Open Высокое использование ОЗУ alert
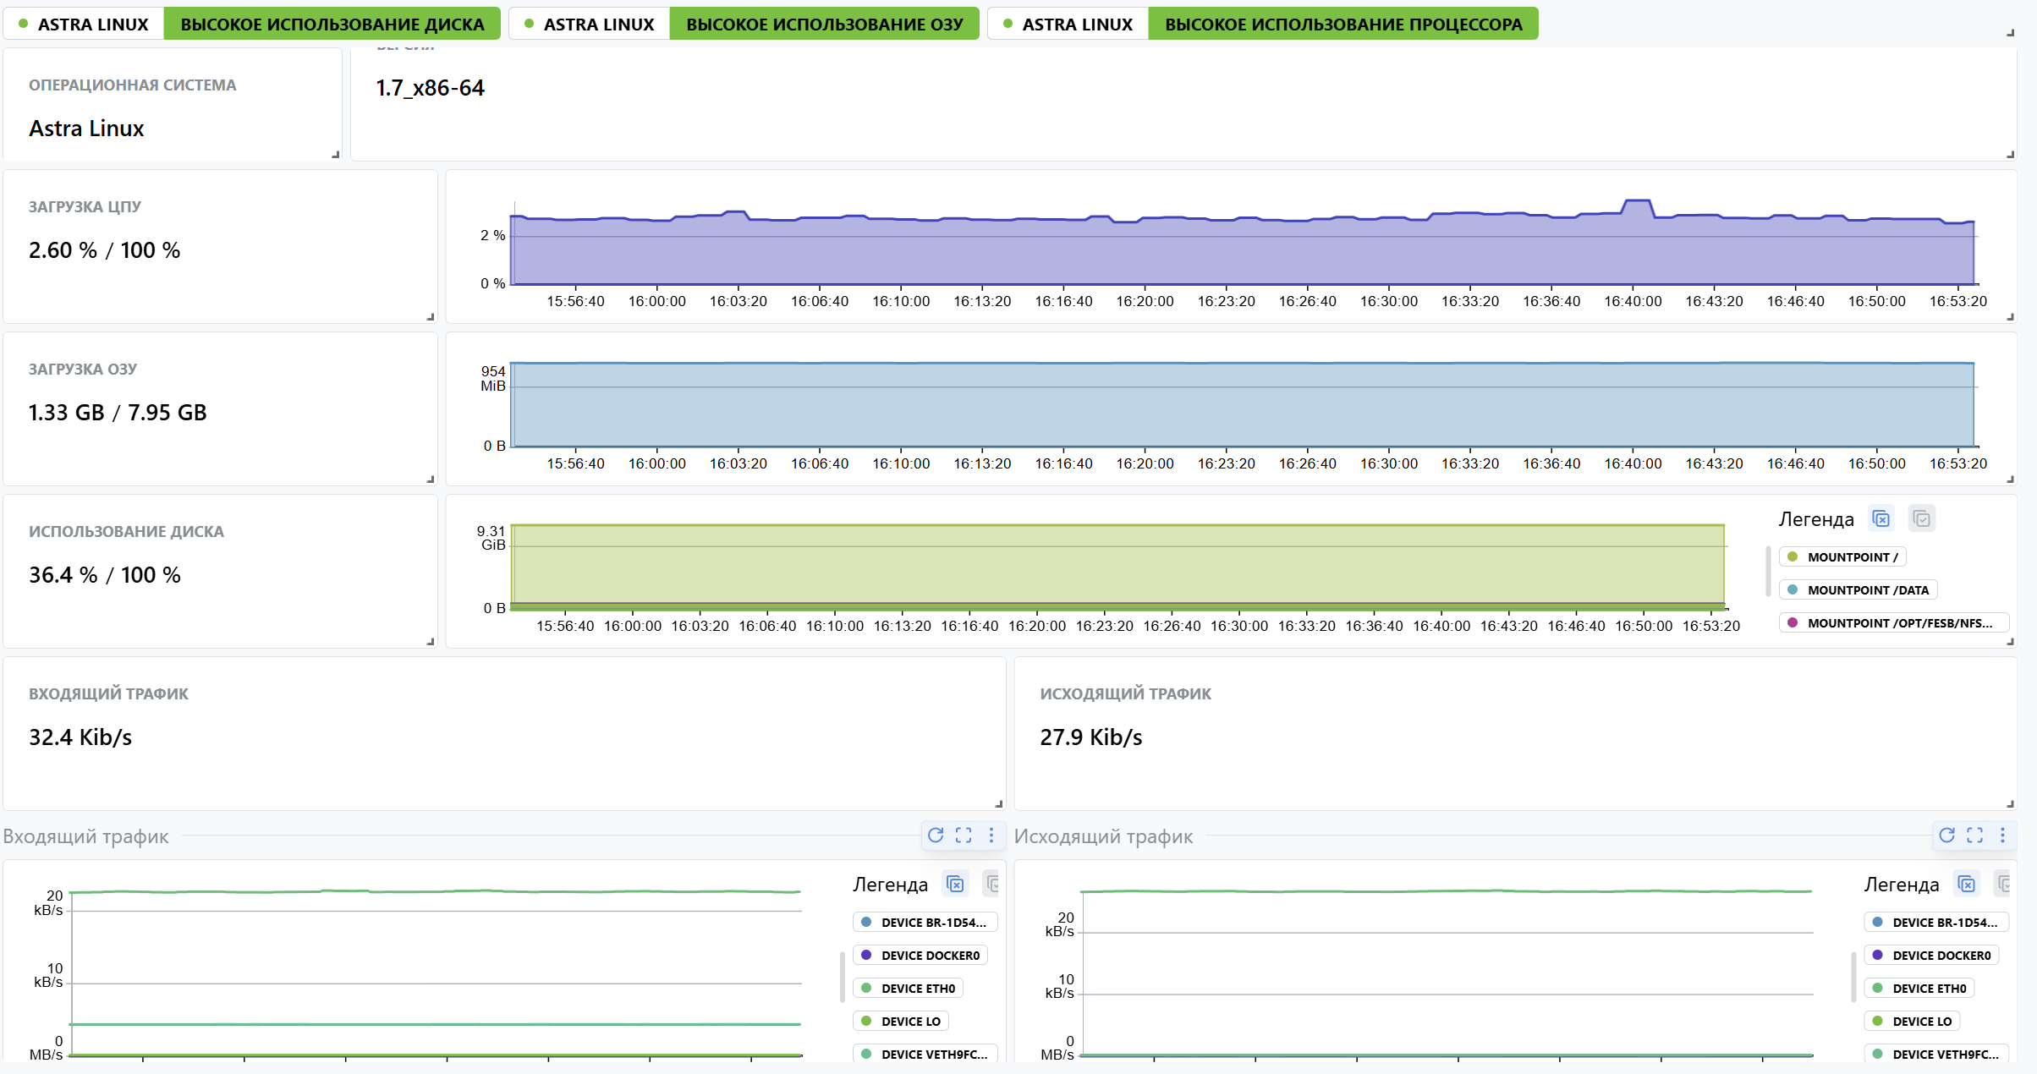2037x1074 pixels. pyautogui.click(x=824, y=24)
